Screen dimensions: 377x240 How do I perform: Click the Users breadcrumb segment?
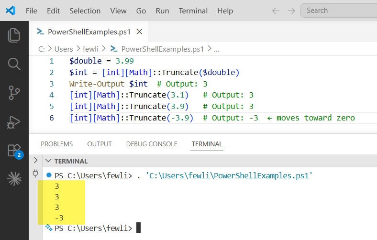click(x=64, y=49)
